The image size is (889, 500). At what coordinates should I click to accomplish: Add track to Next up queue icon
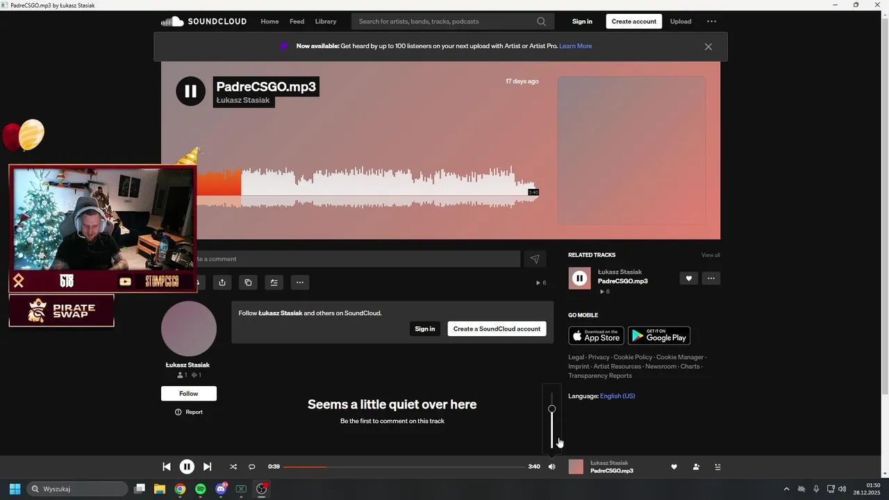point(274,283)
